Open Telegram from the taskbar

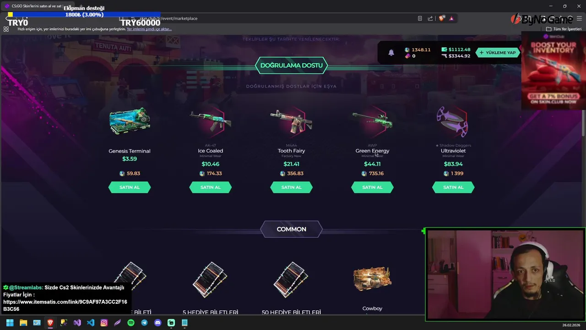tap(144, 323)
